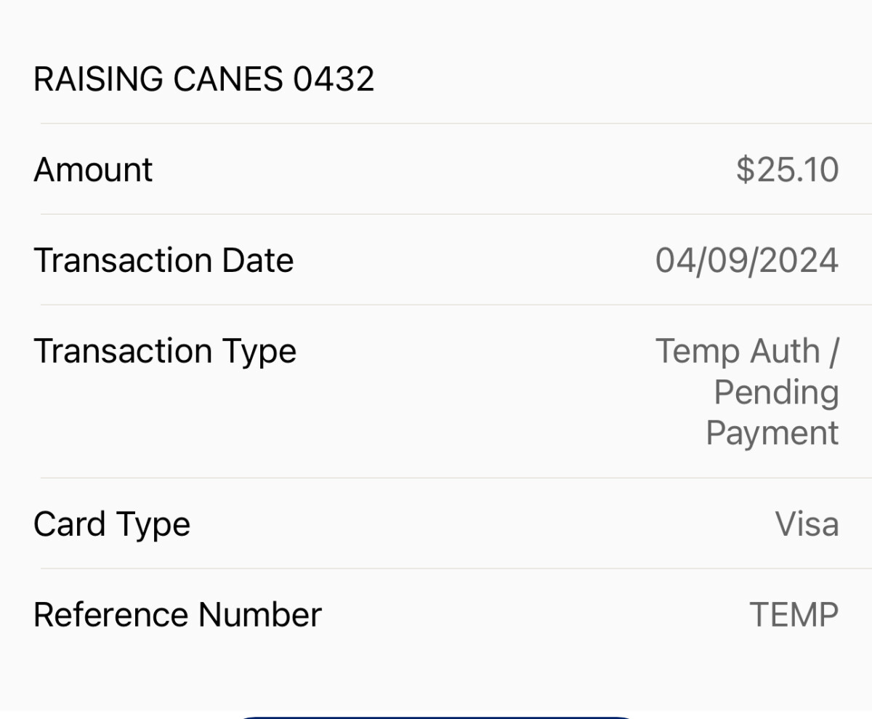Click the Card Type label

click(x=113, y=523)
